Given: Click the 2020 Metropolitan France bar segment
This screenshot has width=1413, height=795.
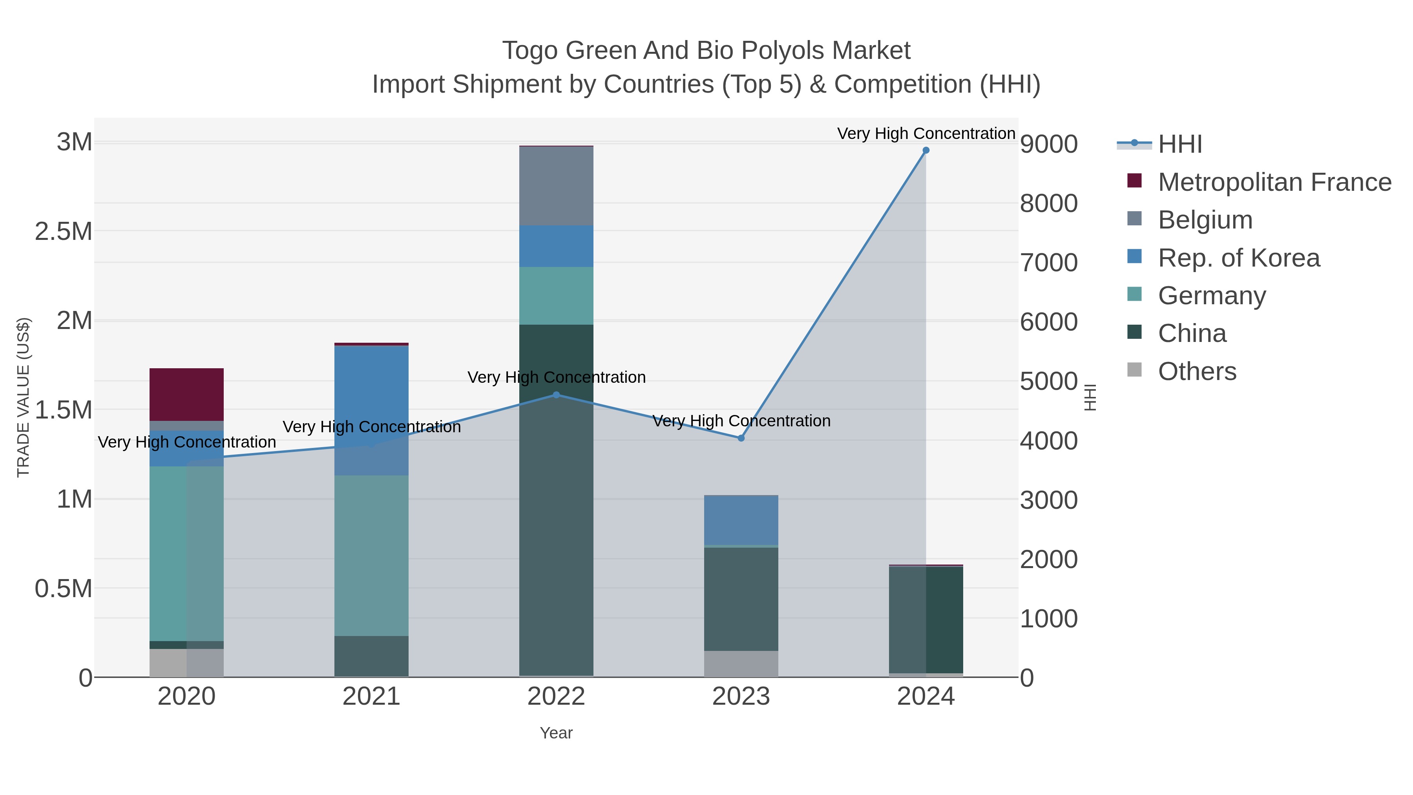Looking at the screenshot, I should [x=186, y=395].
